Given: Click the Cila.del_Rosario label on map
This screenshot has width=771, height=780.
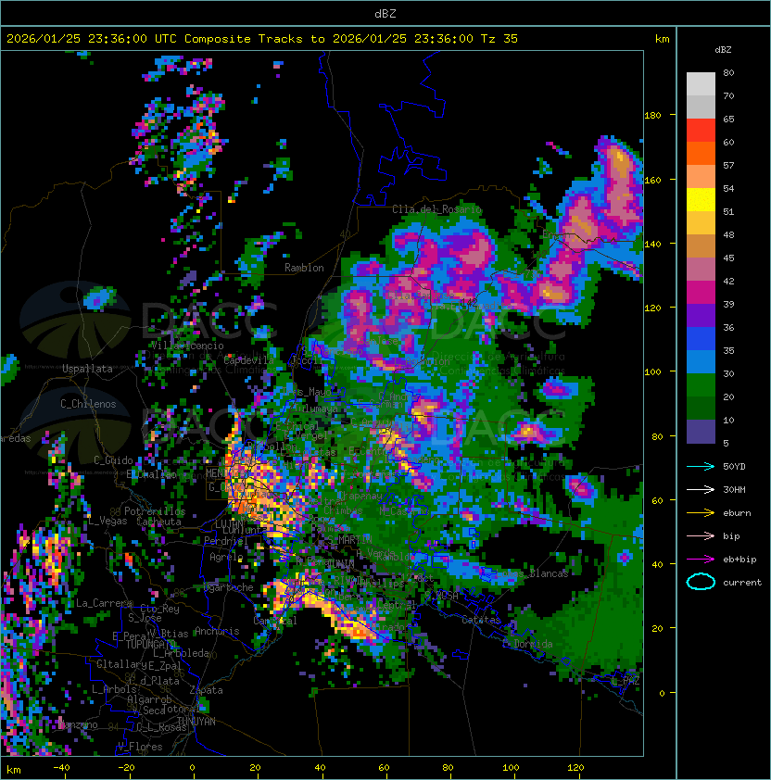Looking at the screenshot, I should tap(436, 209).
